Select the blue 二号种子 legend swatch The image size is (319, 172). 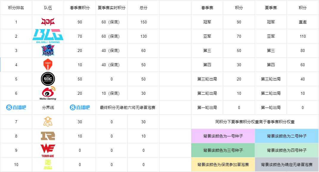(287, 136)
